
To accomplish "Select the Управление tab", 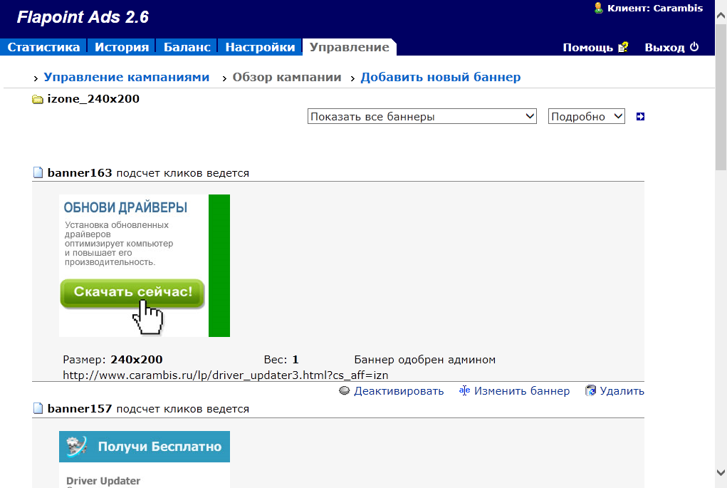I will pyautogui.click(x=349, y=47).
